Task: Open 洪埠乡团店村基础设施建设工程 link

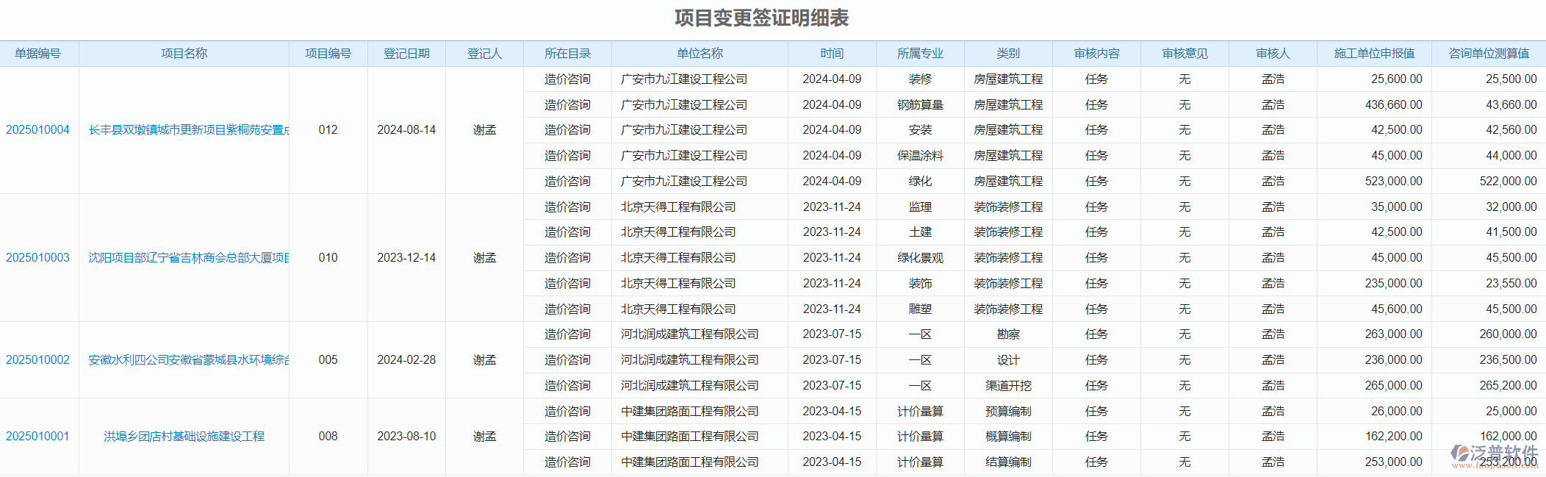Action: (184, 437)
